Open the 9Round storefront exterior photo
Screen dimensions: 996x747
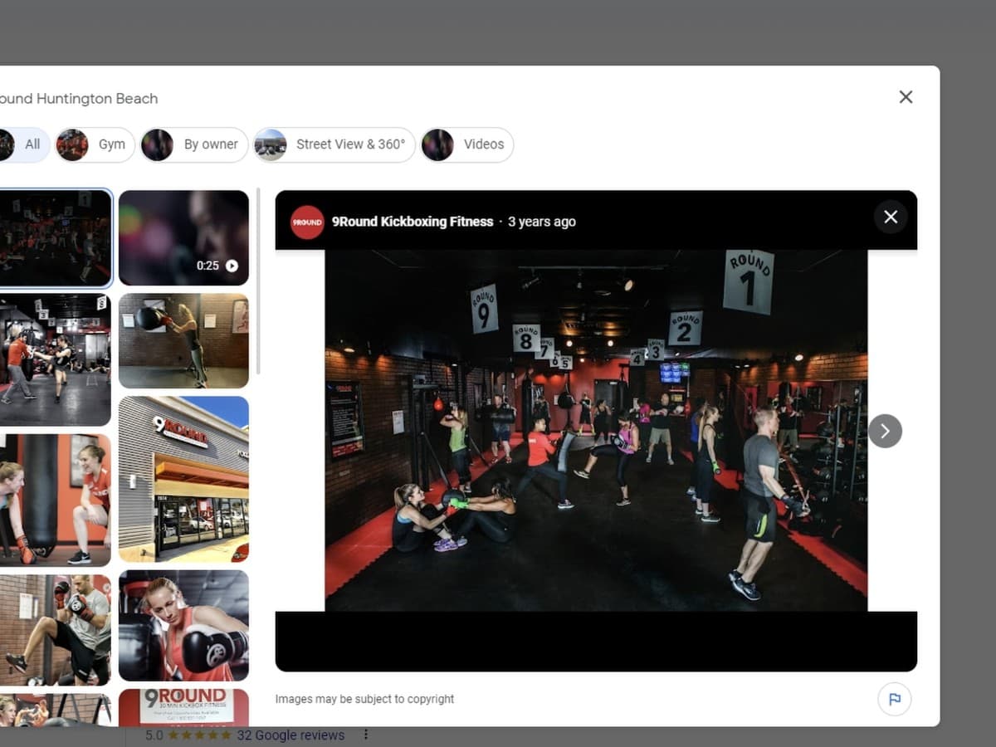click(183, 479)
